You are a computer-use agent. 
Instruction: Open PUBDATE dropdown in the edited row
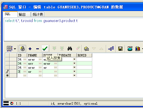pyautogui.click(x=75, y=72)
